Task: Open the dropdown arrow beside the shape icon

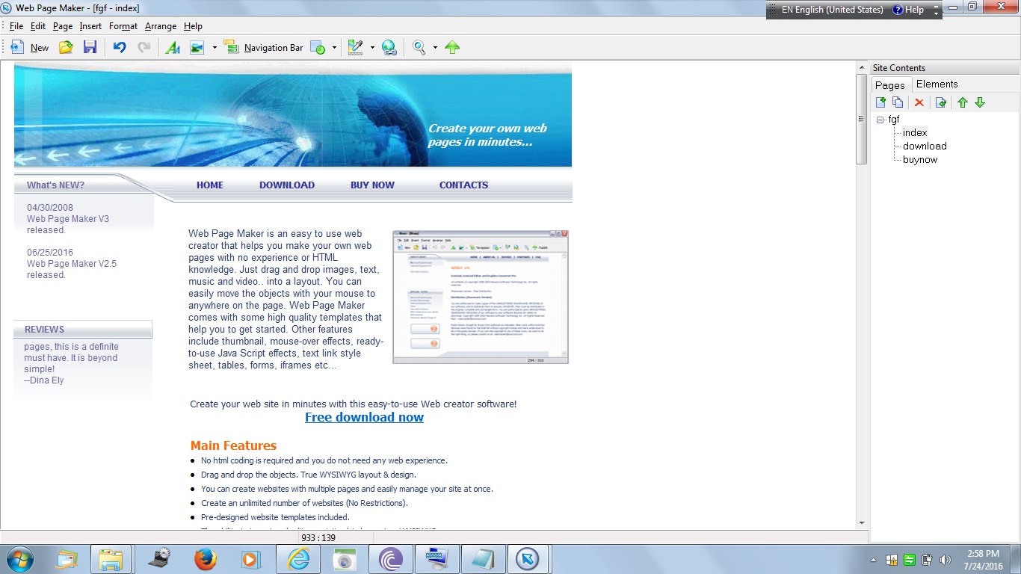Action: pos(334,47)
